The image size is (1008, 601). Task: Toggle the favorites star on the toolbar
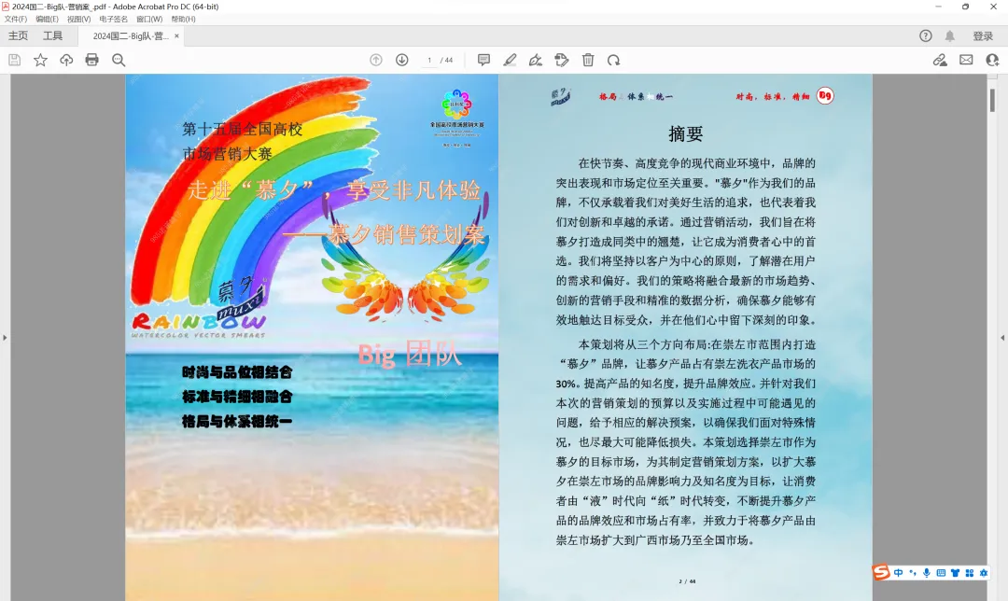point(40,59)
